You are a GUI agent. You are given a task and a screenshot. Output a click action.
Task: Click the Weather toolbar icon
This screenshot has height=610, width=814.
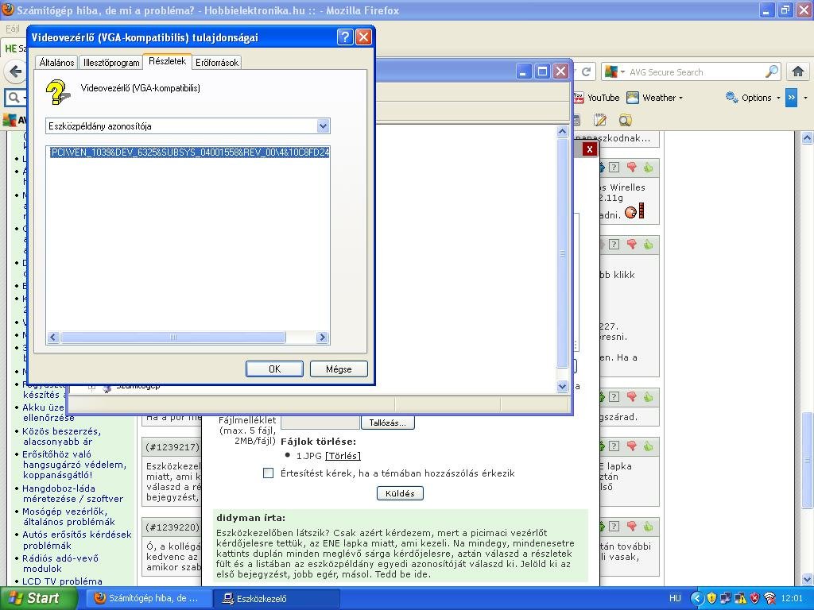632,98
